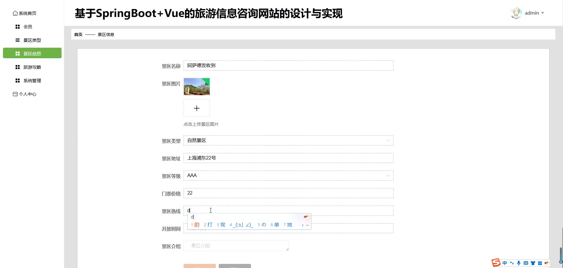Toggle the IME punctuation mode icon
Image resolution: width=563 pixels, height=268 pixels.
tap(512, 263)
